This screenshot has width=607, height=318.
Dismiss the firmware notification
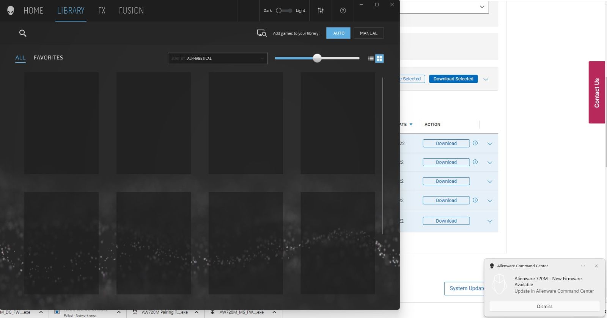coord(544,306)
